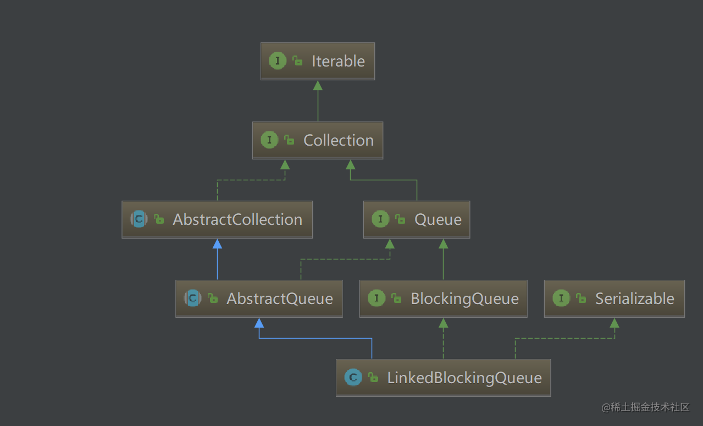Click the abstract class icon of AbstractQueue

pyautogui.click(x=192, y=298)
